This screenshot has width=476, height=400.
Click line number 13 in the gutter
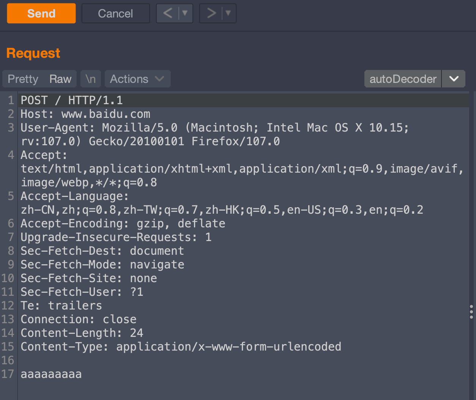[x=8, y=319]
